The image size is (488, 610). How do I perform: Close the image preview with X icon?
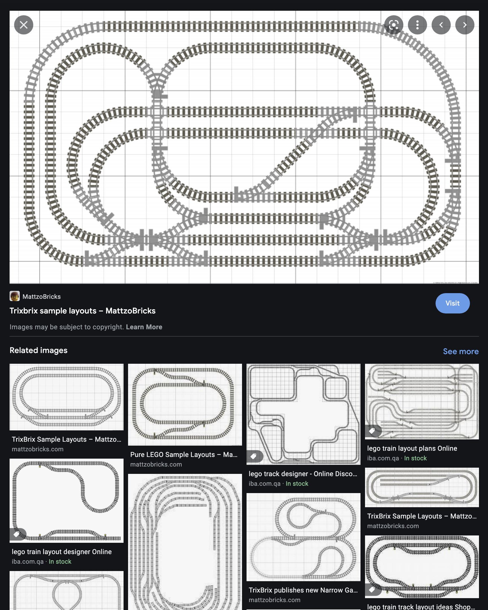[x=24, y=25]
